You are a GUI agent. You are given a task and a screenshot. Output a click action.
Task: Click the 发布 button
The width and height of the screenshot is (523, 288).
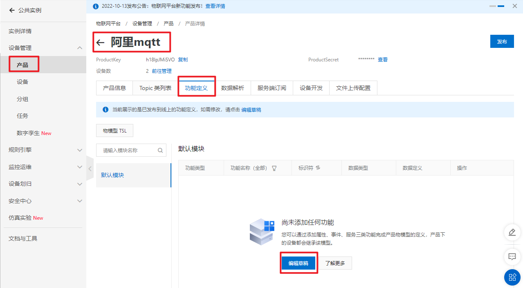[x=502, y=41]
